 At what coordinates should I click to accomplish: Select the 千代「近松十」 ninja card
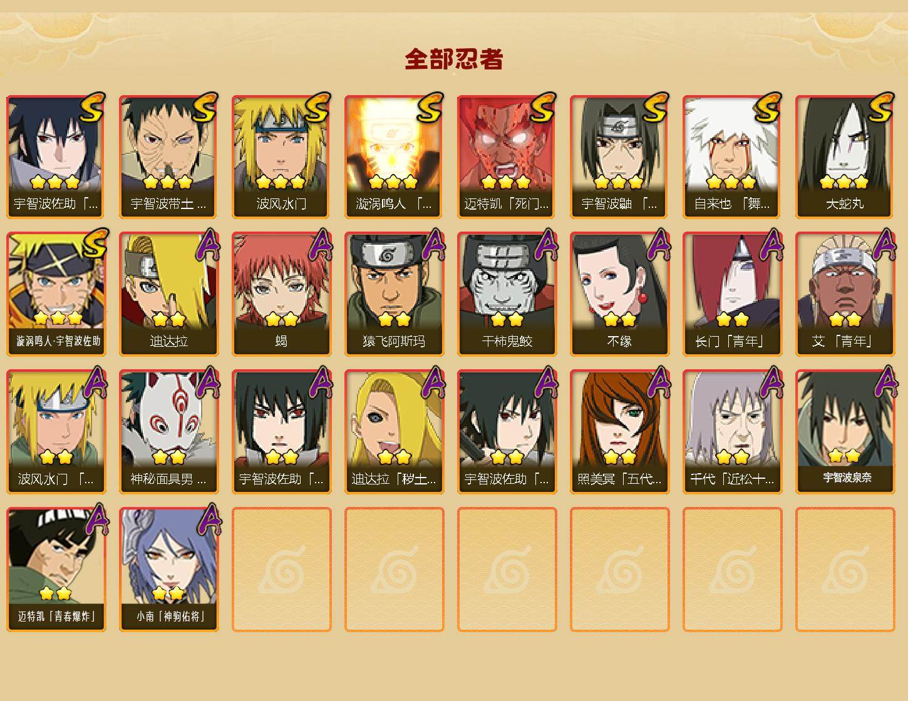[x=732, y=432]
